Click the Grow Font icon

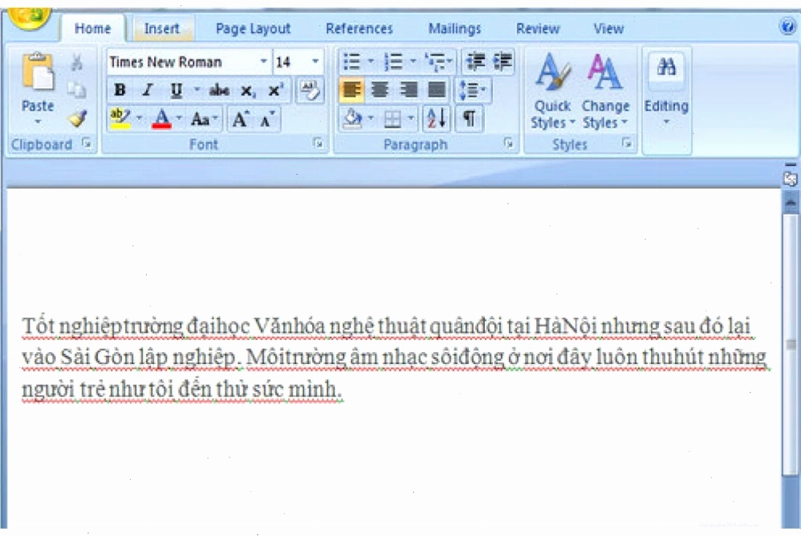(x=241, y=119)
